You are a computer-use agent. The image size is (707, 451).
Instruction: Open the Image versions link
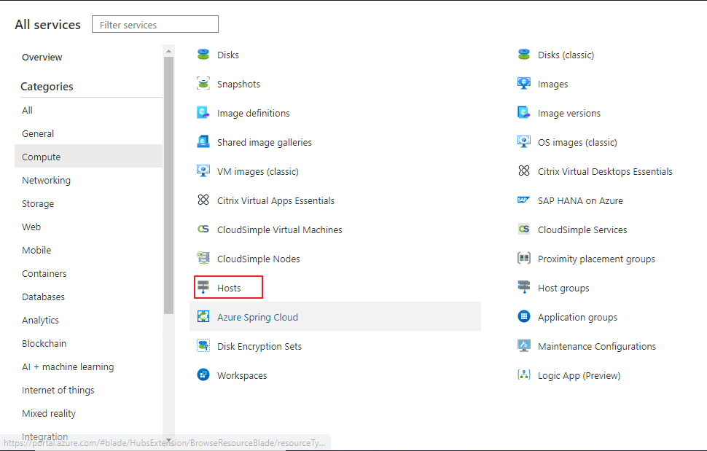point(569,114)
